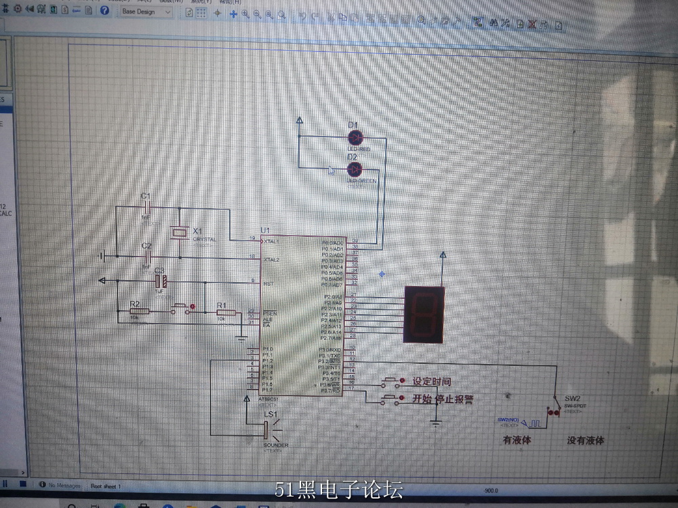The image size is (678, 508).
Task: Stop the simulation with the square button
Action: pos(23,484)
